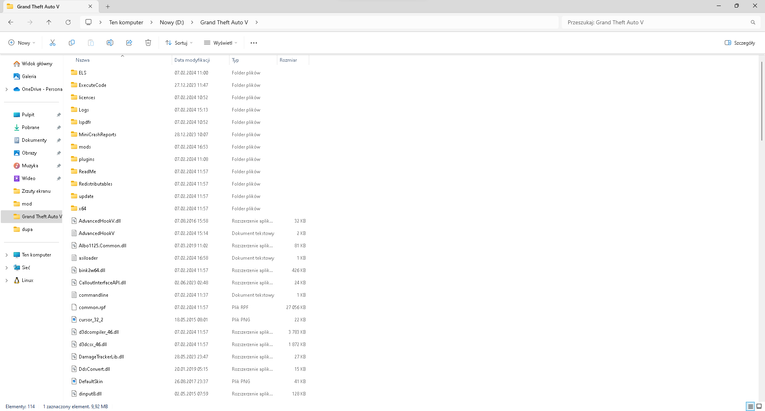Screen dimensions: 765x411
Task: Click the Rename icon in toolbar
Action: click(x=110, y=43)
